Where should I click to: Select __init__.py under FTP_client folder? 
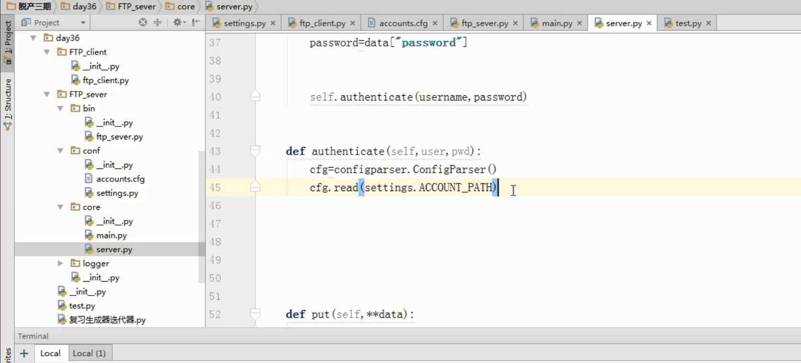101,66
